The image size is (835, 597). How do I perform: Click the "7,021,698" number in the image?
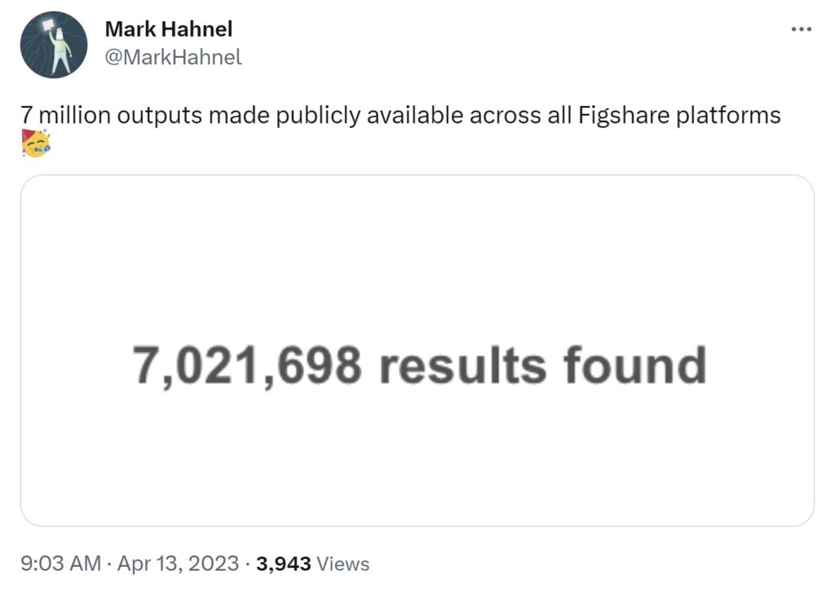tap(246, 366)
